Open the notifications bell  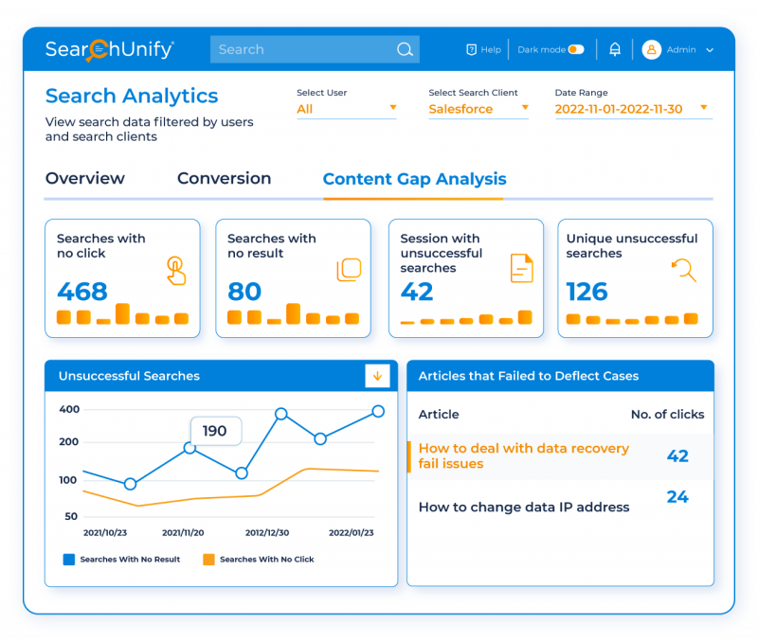(614, 49)
